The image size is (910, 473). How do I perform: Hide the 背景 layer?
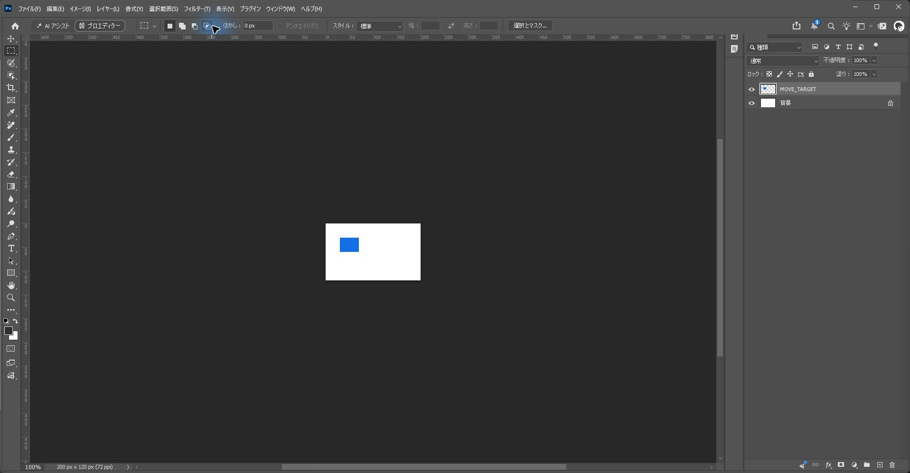pyautogui.click(x=751, y=103)
